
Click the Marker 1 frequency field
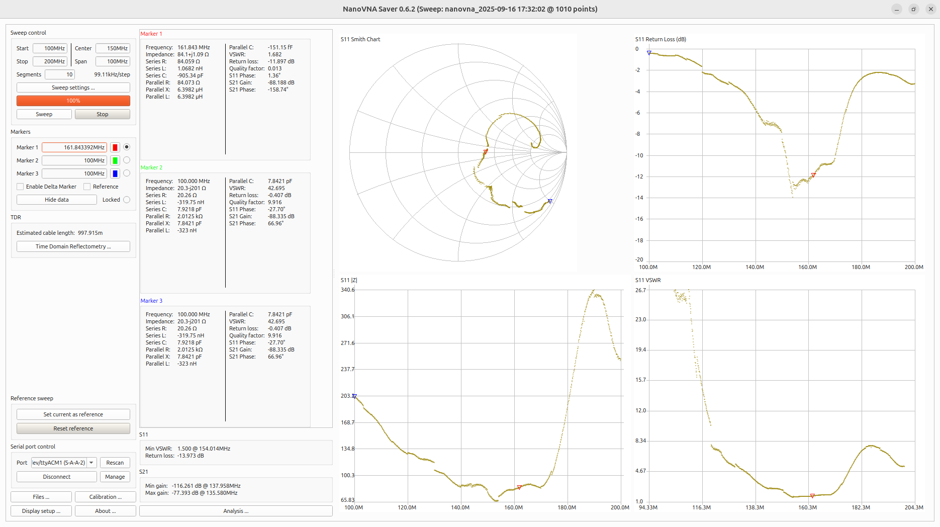74,147
